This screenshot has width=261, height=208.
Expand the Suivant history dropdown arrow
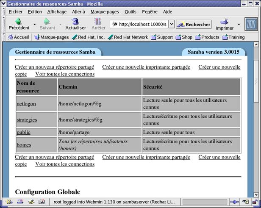pyautogui.click(x=60, y=24)
